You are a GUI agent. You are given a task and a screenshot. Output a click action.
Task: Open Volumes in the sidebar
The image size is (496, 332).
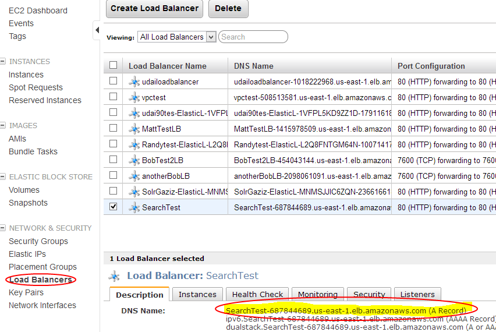pyautogui.click(x=24, y=190)
